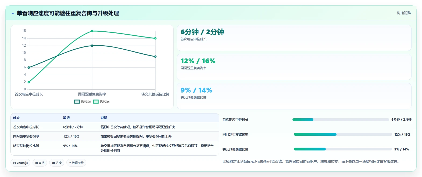Click the note beginning 转交增加可能来自问题分类更清晰
422x177 pixels.
(157, 148)
